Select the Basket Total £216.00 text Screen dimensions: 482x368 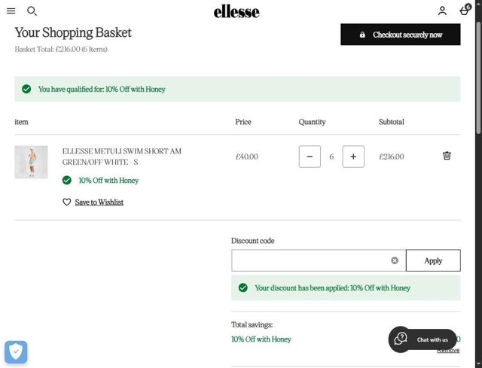[x=61, y=49]
